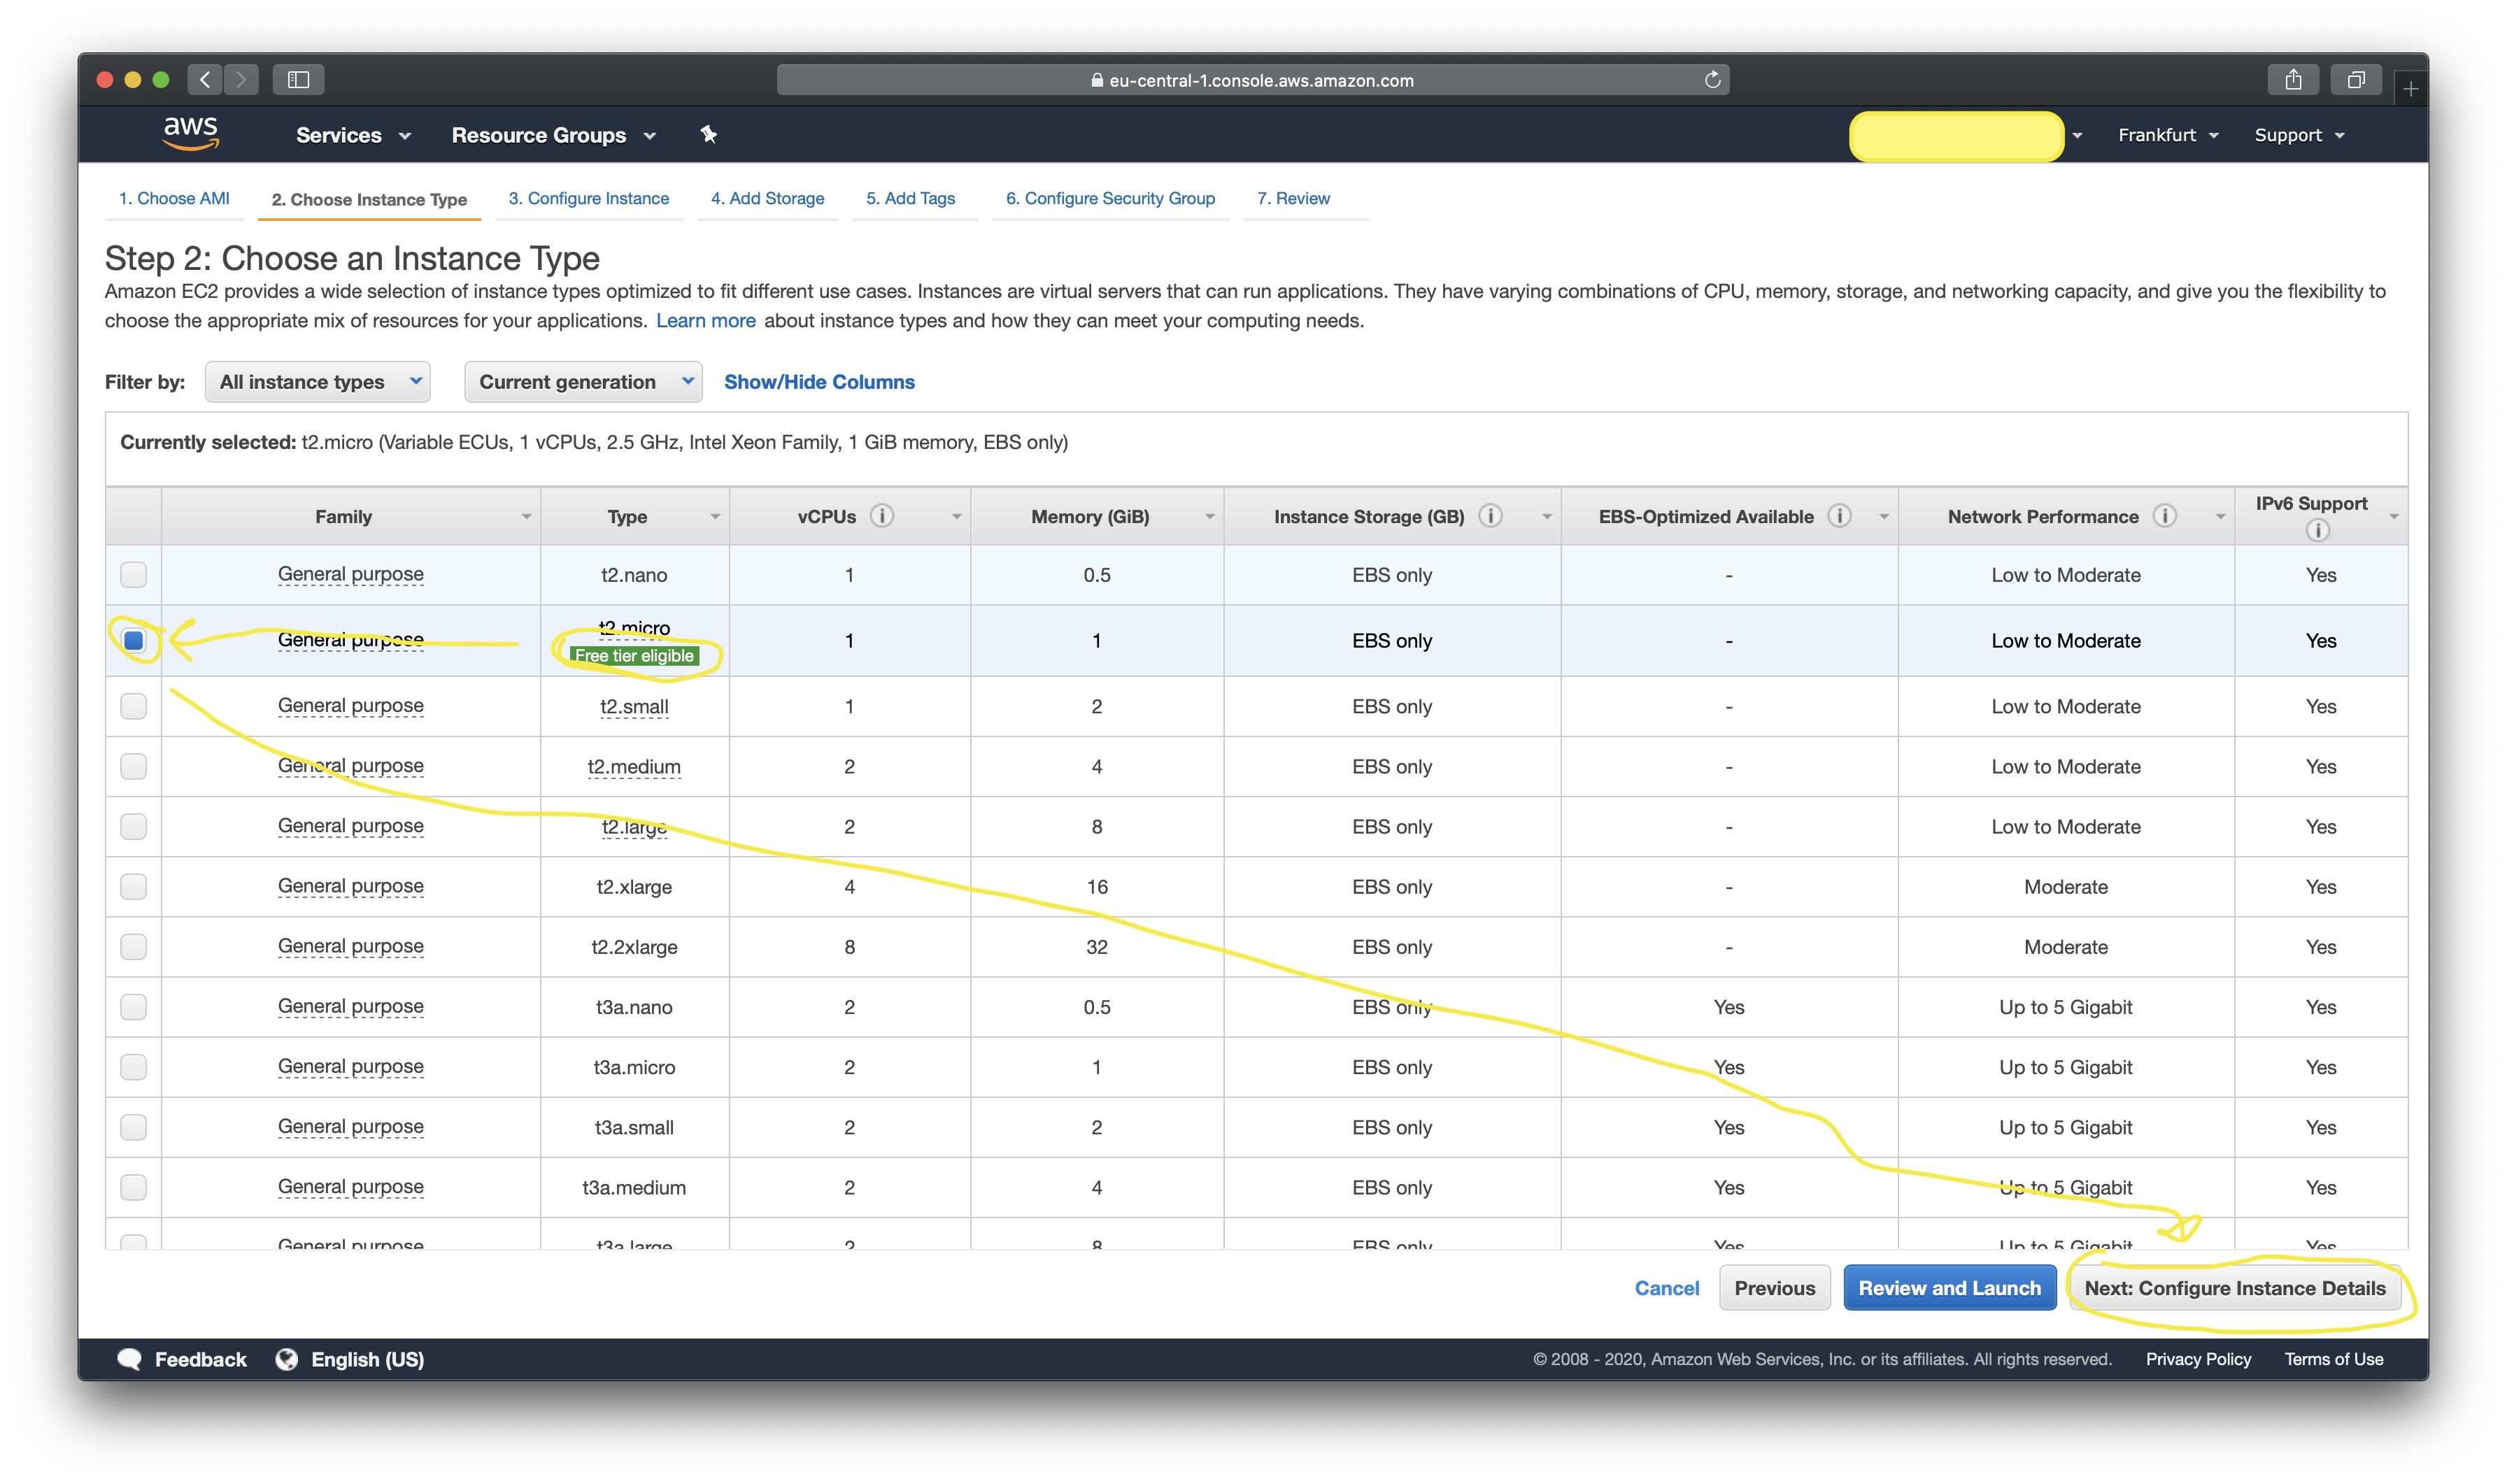Open the Memory (GiB) column filter arrow
This screenshot has height=1484, width=2507.
(1209, 517)
